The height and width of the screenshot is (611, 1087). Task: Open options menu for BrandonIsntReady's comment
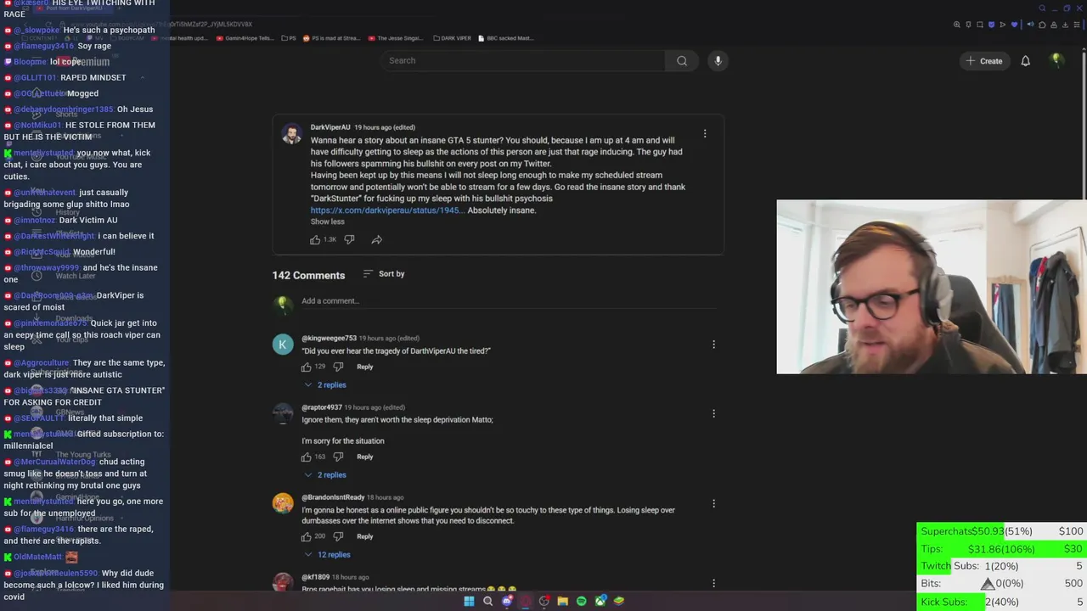pyautogui.click(x=713, y=503)
